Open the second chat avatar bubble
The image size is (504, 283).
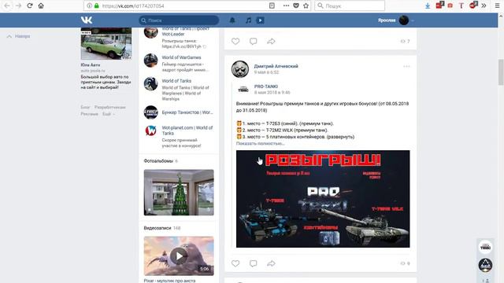(x=485, y=265)
